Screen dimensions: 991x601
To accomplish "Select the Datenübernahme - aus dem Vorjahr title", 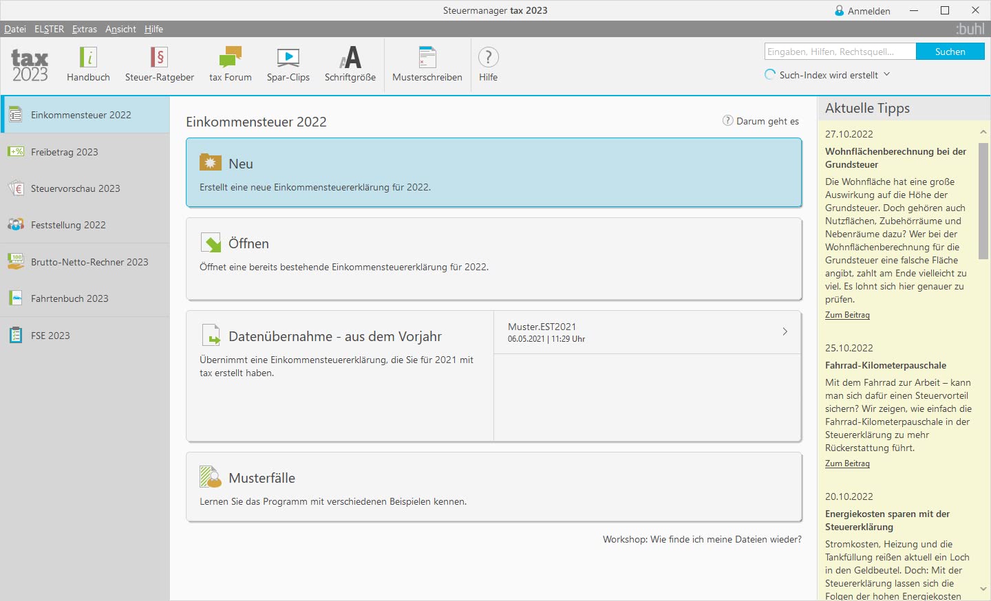I will pyautogui.click(x=335, y=336).
